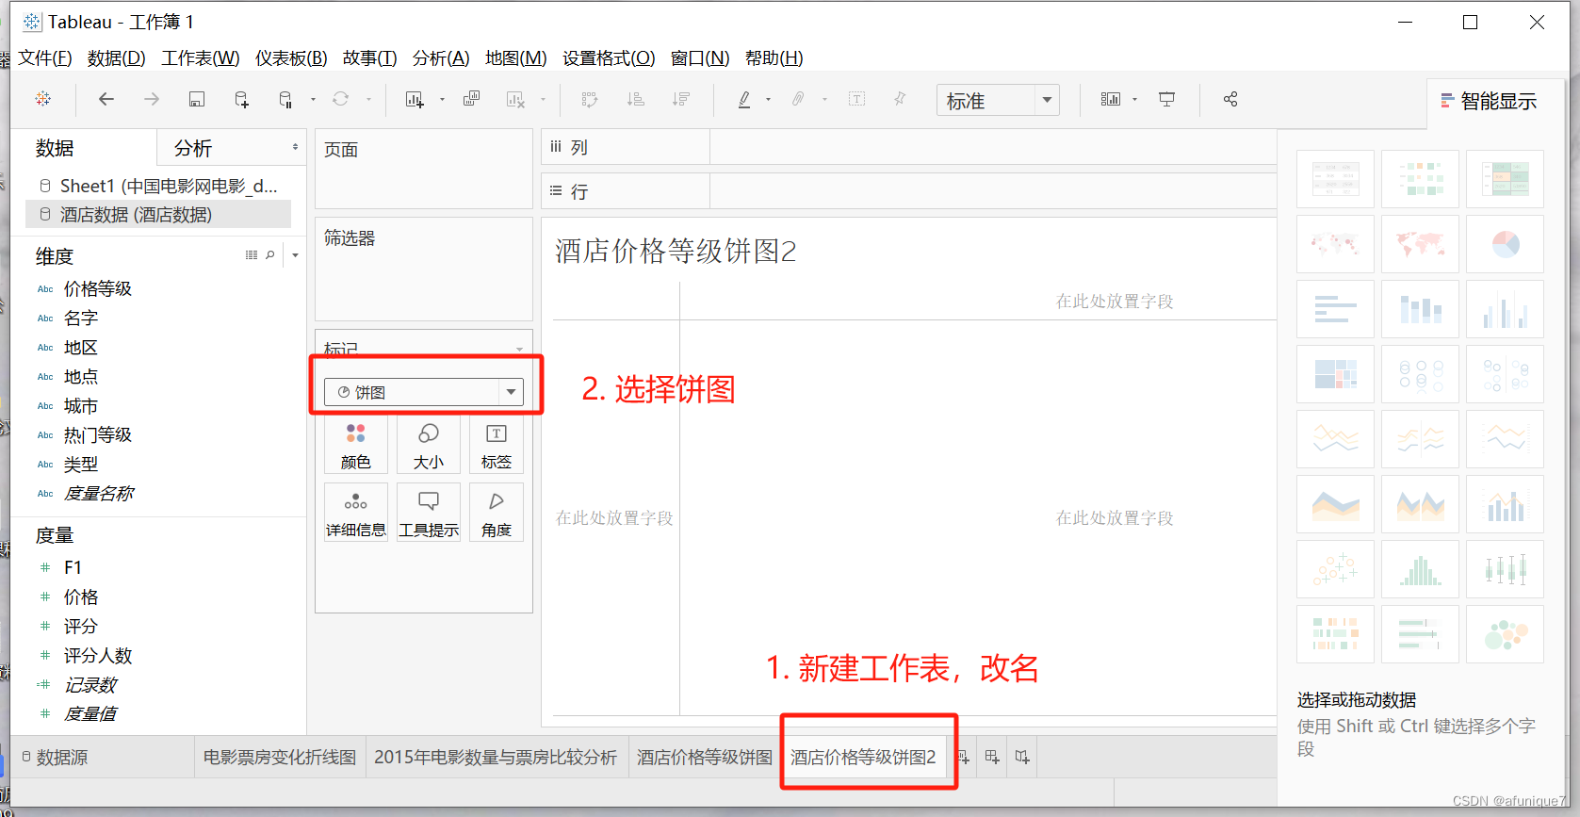
Task: Click the new story tab icon
Action: pos(1022,757)
